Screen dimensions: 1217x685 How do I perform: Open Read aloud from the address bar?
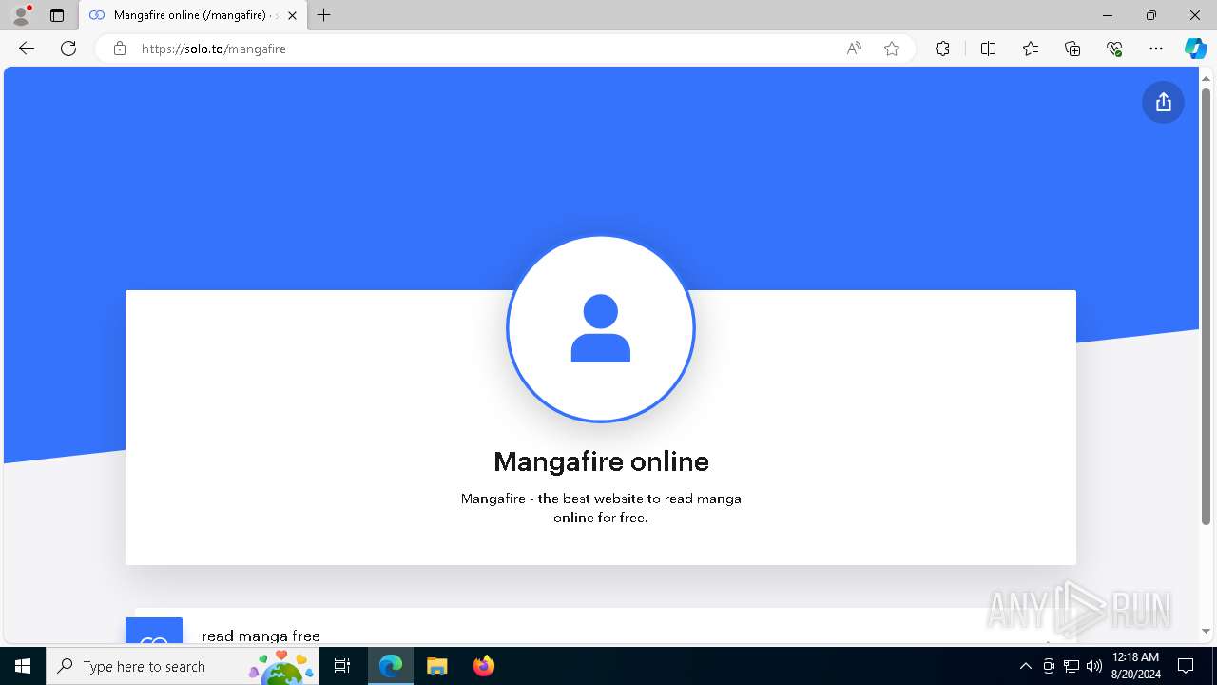point(854,49)
